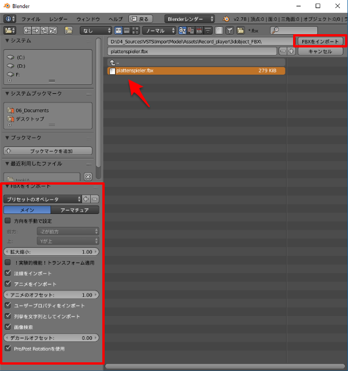Switch to long list display mode
Screen dimensions: 348x371
[127, 30]
